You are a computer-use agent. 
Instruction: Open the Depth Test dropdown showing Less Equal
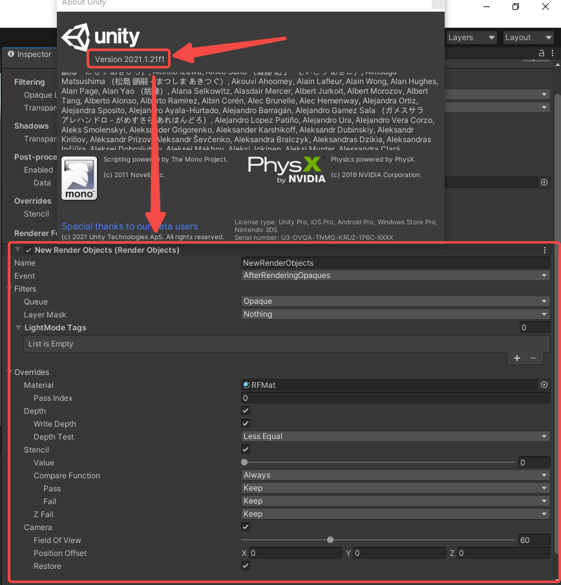[x=396, y=436]
